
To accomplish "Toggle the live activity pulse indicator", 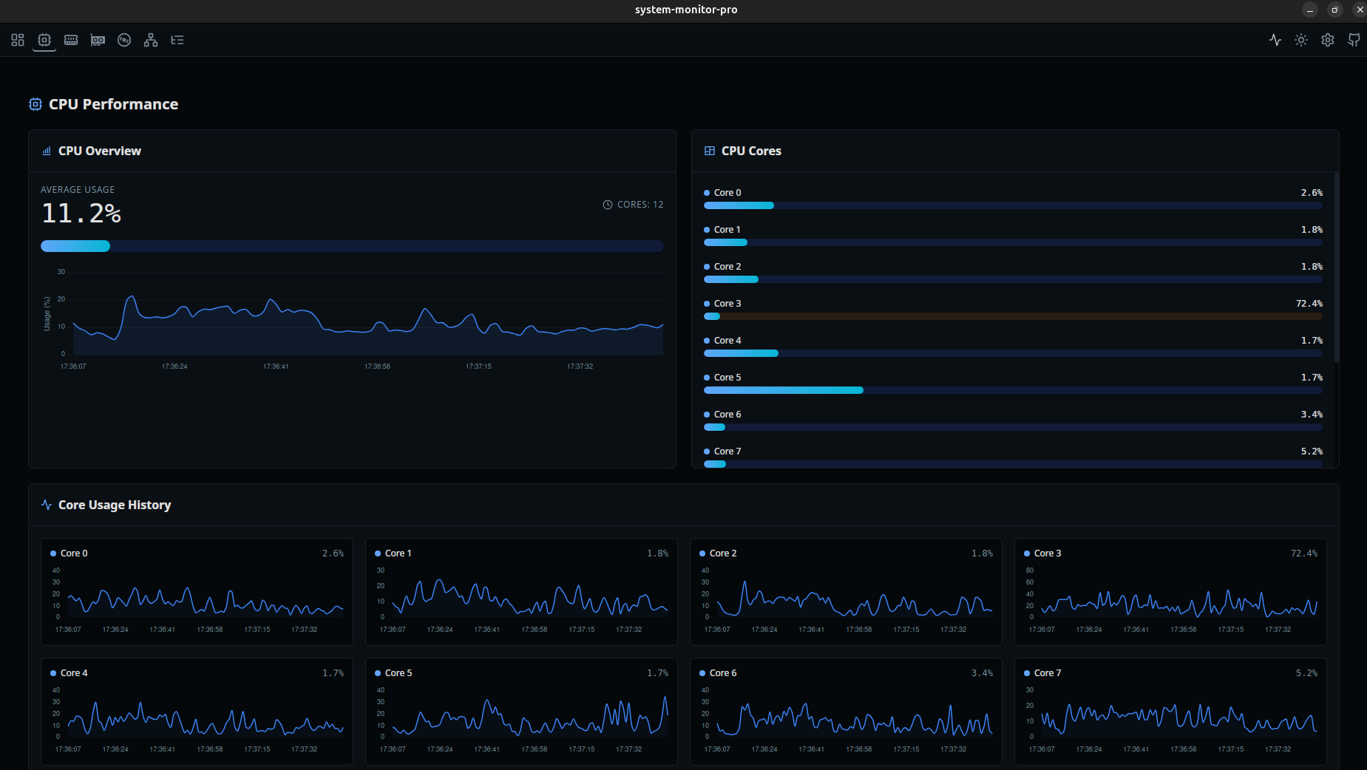I will click(x=1275, y=40).
